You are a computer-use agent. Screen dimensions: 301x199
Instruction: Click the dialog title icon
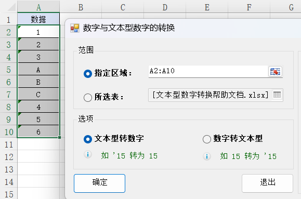(75, 28)
